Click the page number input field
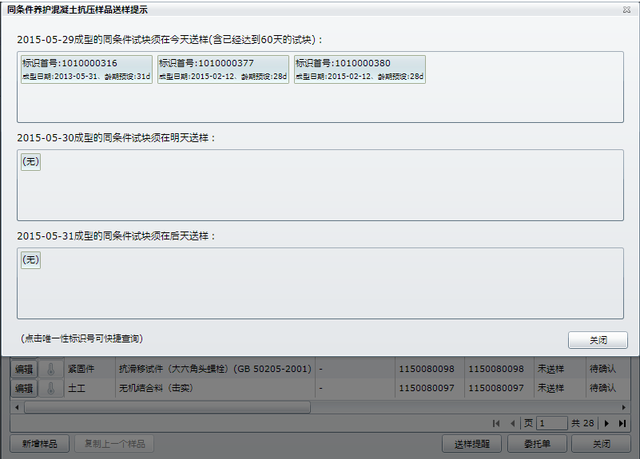Viewport: 640px width, 459px height. coord(552,423)
